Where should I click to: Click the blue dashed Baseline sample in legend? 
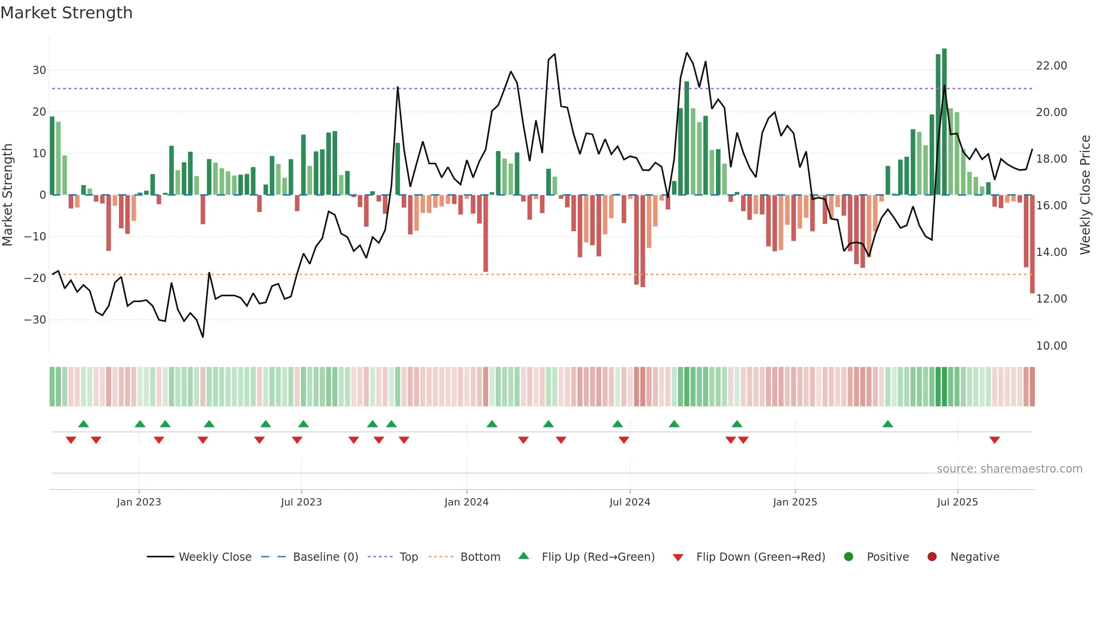tap(274, 557)
